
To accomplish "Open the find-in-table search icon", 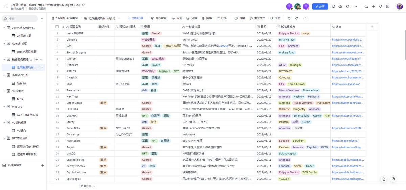I will 305,18.
